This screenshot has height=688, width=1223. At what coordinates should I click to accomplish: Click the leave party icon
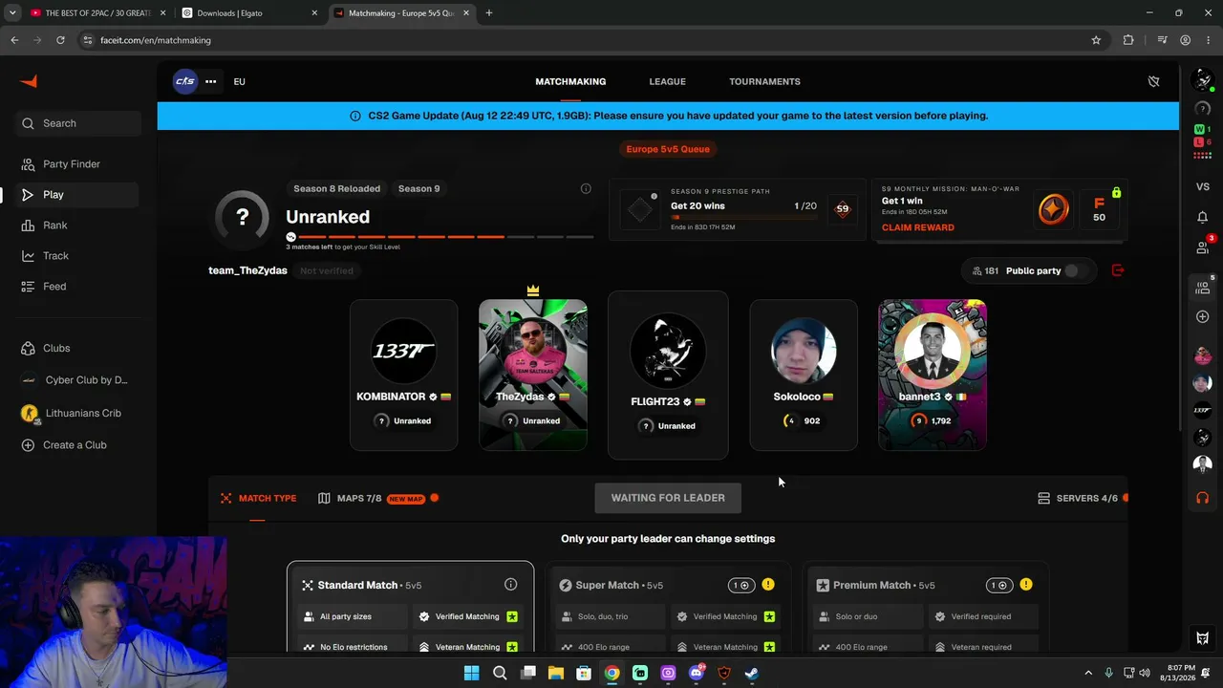(x=1118, y=270)
